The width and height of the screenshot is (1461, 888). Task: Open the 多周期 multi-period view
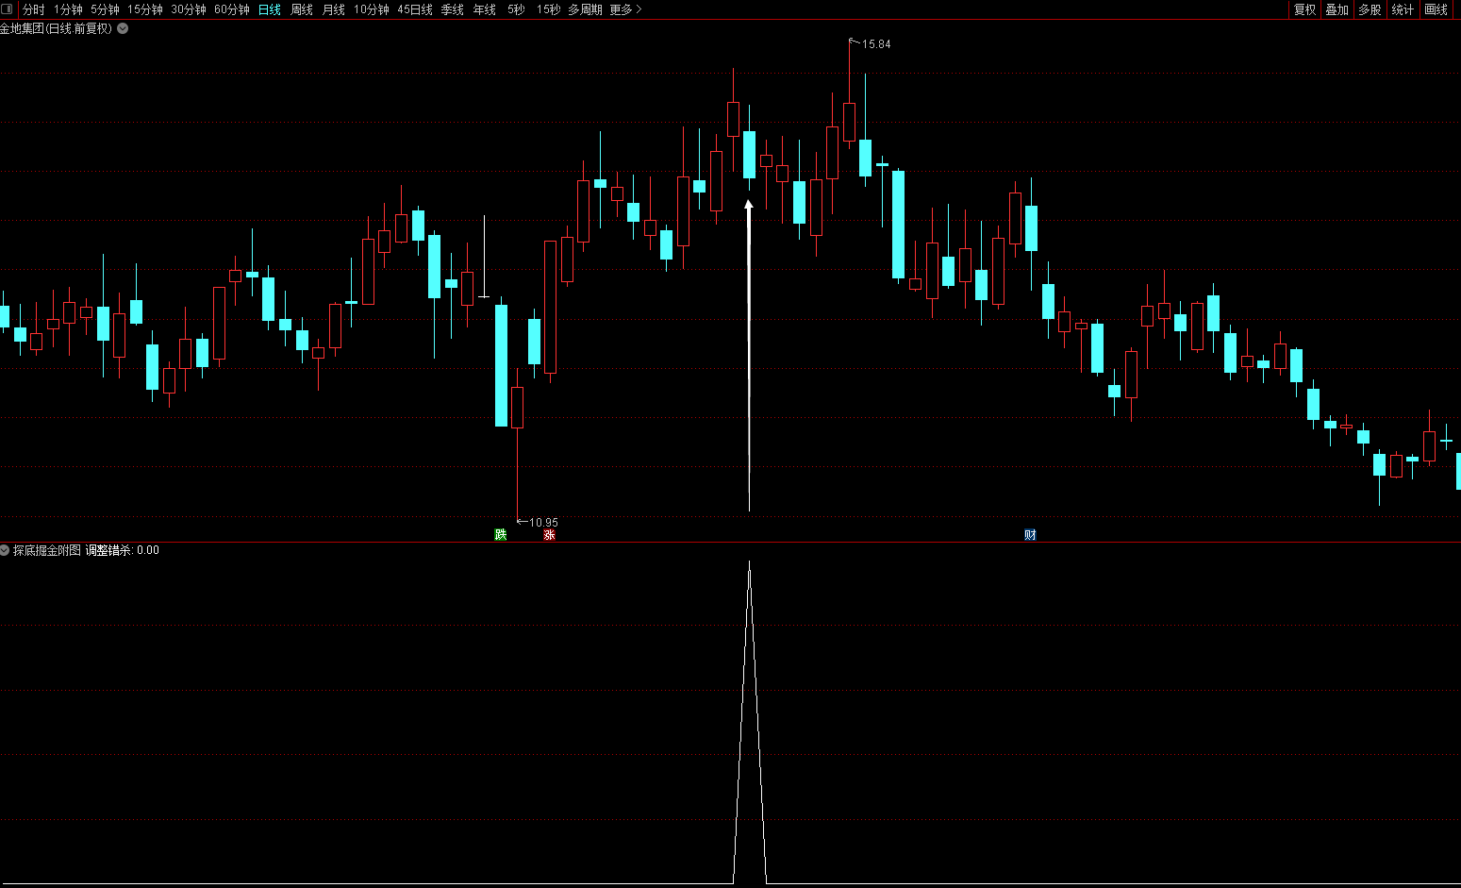pyautogui.click(x=585, y=9)
